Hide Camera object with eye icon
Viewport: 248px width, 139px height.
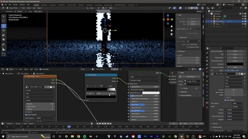[x=243, y=16]
